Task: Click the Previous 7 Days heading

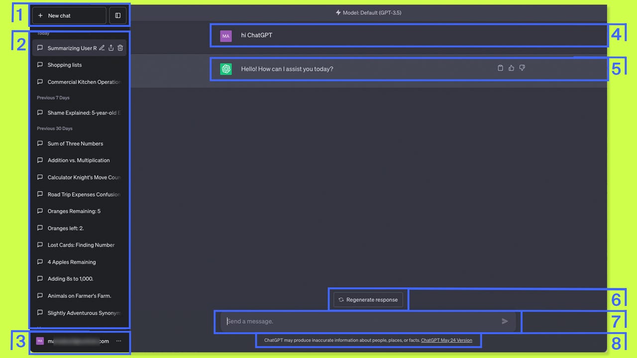Action: coord(53,98)
